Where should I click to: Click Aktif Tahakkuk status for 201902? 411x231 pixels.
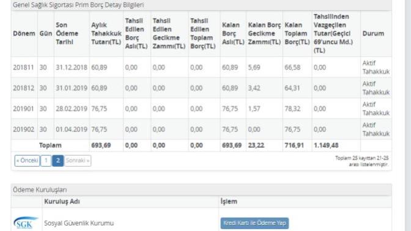coord(376,130)
